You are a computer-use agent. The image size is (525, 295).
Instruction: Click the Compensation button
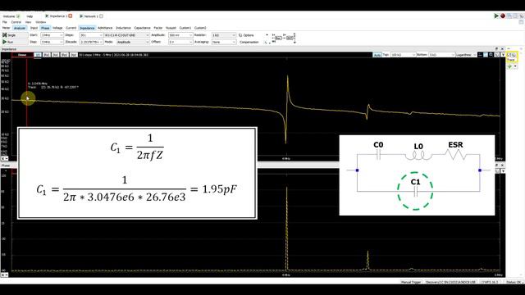249,42
